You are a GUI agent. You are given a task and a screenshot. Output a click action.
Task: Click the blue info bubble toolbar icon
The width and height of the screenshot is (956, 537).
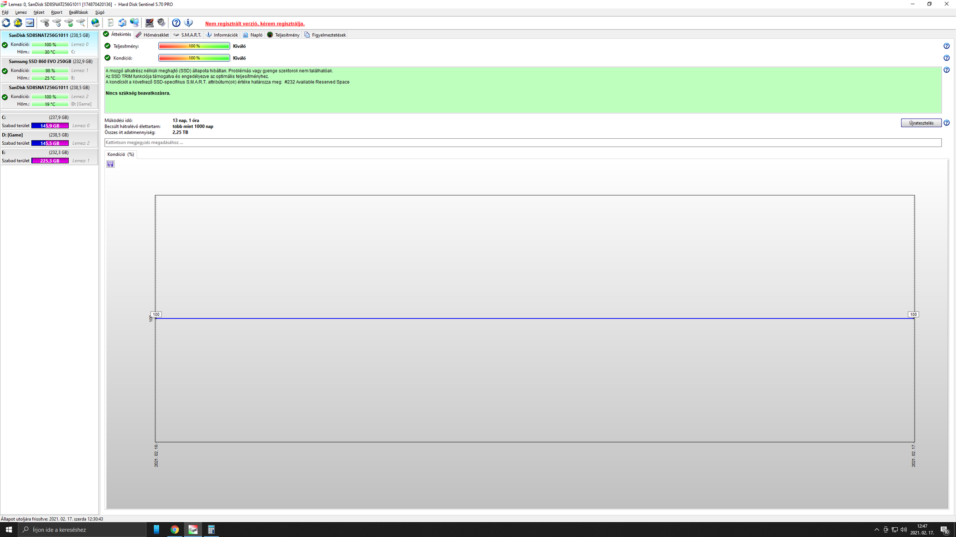point(188,23)
